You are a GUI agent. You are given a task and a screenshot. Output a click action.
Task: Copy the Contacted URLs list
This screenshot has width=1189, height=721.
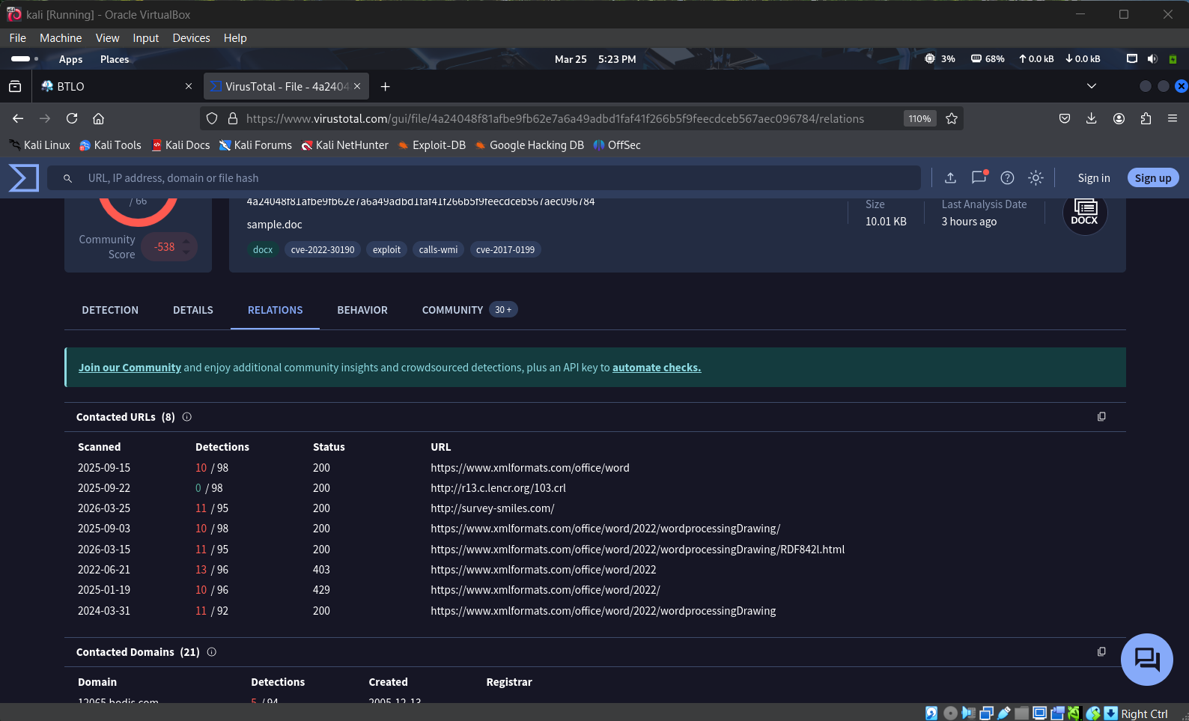(x=1101, y=416)
